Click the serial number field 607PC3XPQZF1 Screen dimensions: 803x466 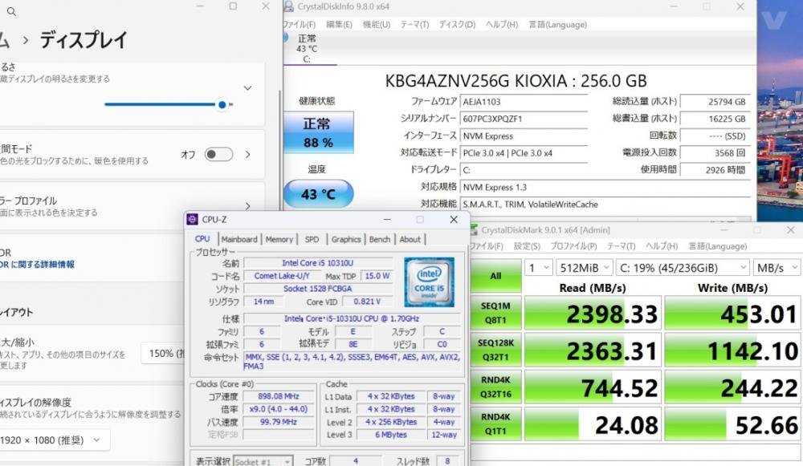point(524,119)
